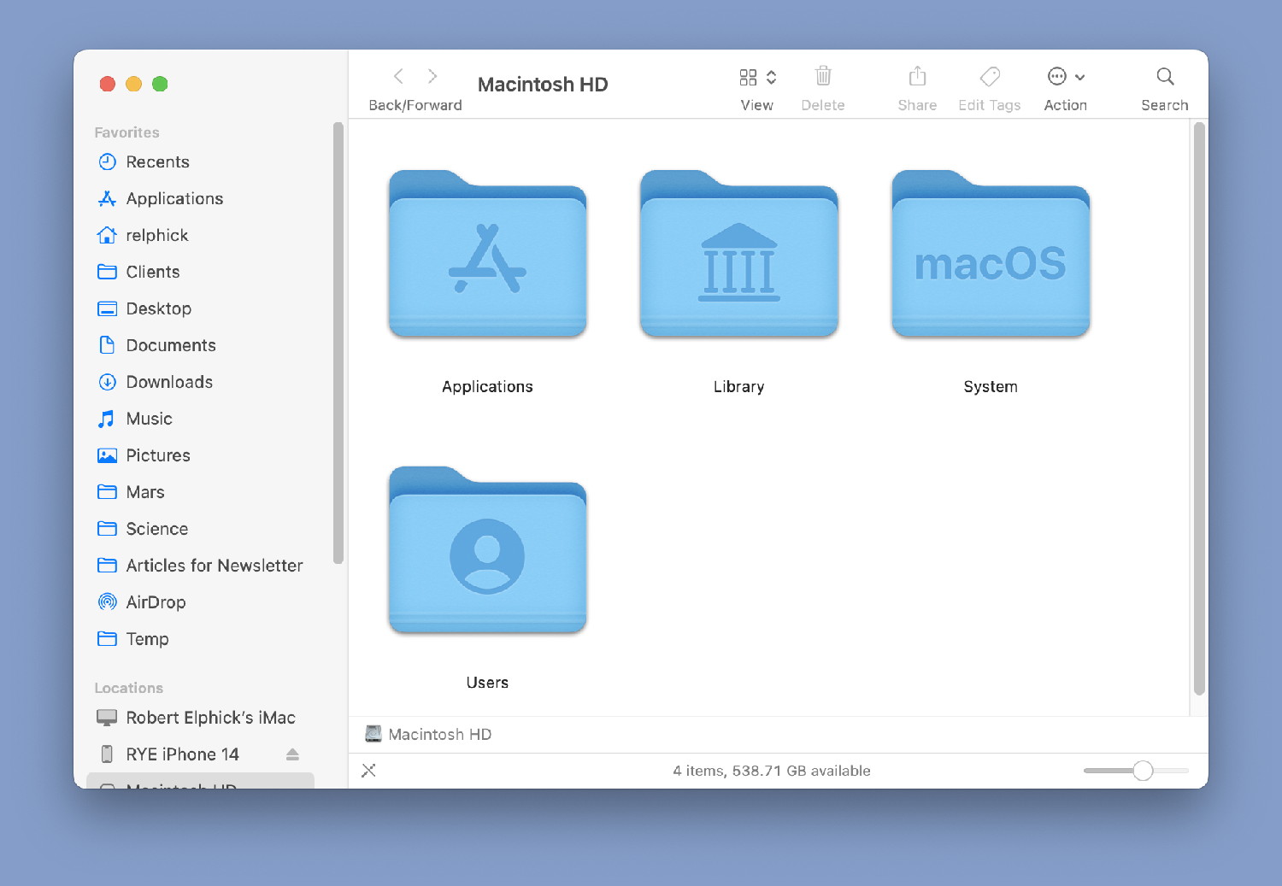Open the Action ellipsis menu
1282x886 pixels.
pos(1057,77)
